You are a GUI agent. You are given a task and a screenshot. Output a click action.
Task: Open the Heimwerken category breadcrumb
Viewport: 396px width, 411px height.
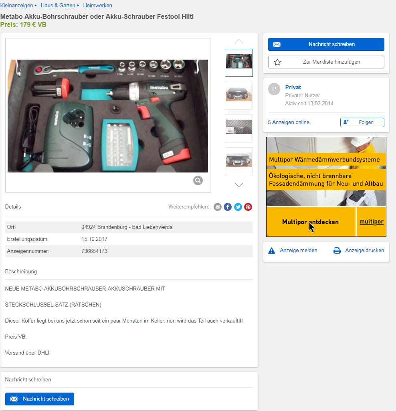click(98, 5)
